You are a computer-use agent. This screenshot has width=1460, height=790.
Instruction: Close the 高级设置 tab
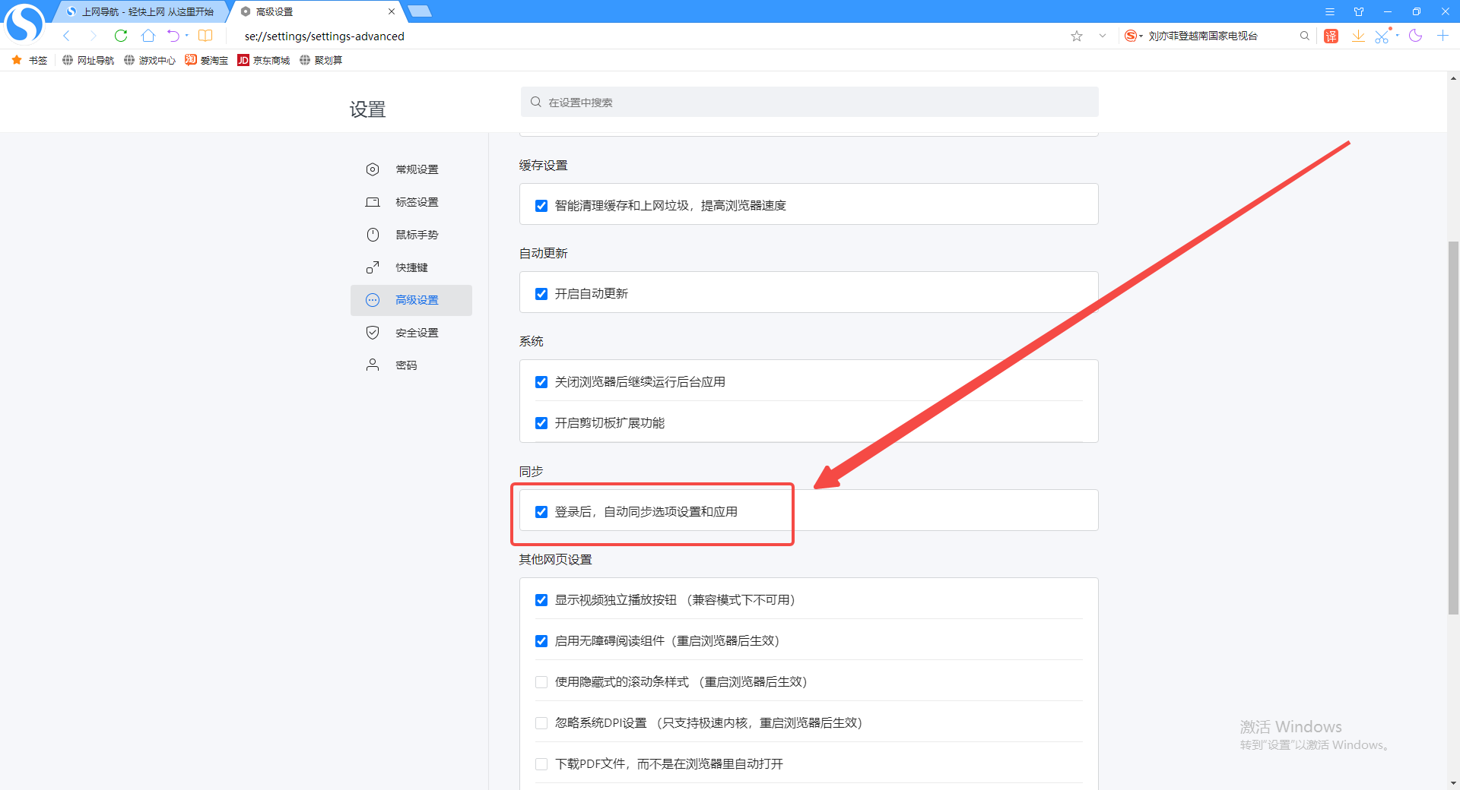click(392, 11)
